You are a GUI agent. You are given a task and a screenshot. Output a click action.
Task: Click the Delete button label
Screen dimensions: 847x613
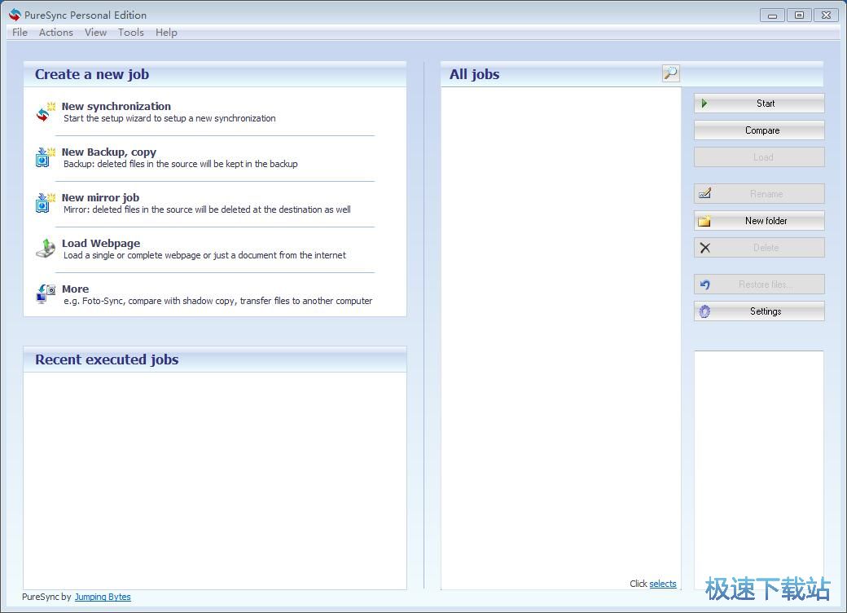(x=766, y=248)
